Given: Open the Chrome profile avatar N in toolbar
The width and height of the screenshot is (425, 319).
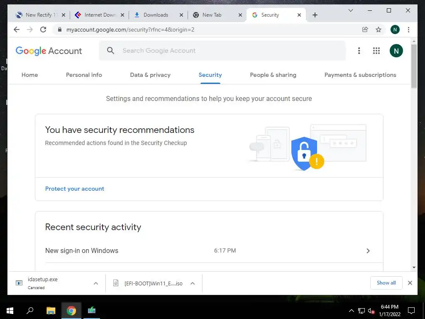Looking at the screenshot, I should (x=395, y=29).
